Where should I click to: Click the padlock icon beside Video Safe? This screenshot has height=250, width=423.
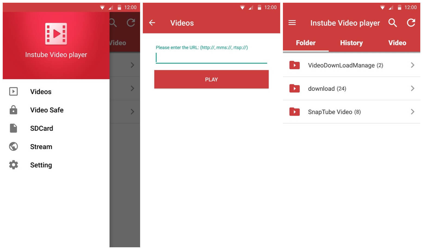coord(13,110)
